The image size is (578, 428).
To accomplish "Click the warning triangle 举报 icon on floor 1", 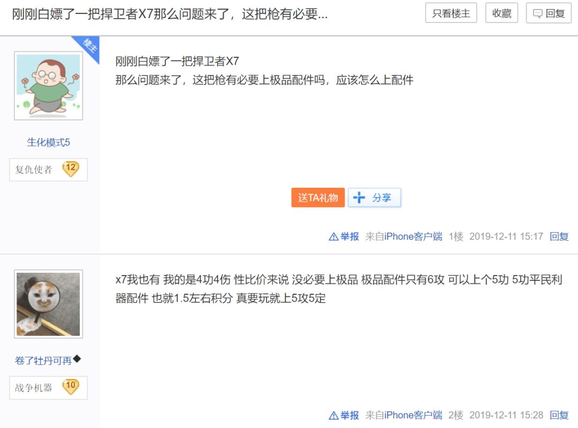I will [333, 236].
